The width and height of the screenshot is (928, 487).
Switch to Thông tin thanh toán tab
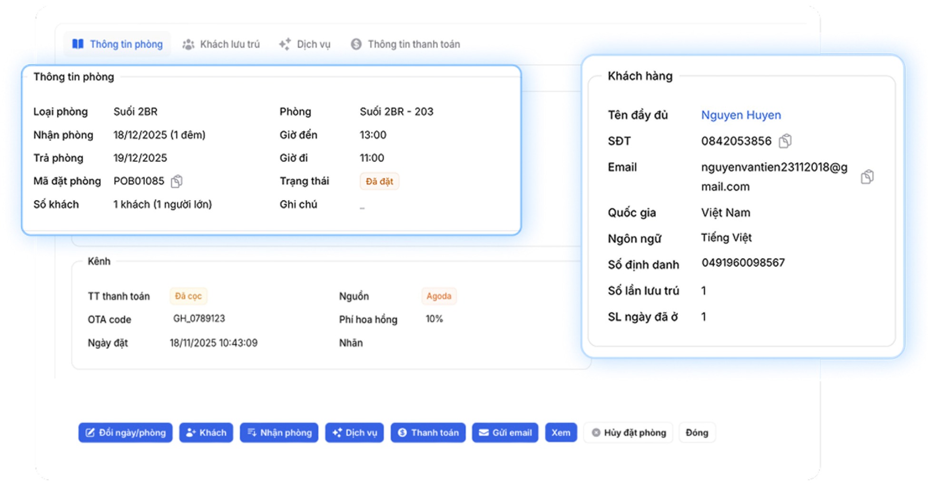[405, 44]
